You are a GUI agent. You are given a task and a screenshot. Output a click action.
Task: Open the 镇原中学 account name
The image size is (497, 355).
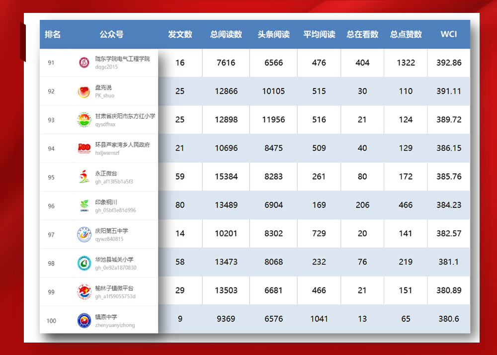click(106, 317)
